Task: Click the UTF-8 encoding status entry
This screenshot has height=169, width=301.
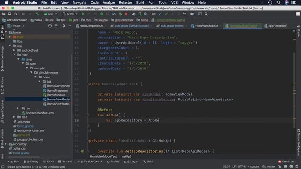Action: point(241,167)
